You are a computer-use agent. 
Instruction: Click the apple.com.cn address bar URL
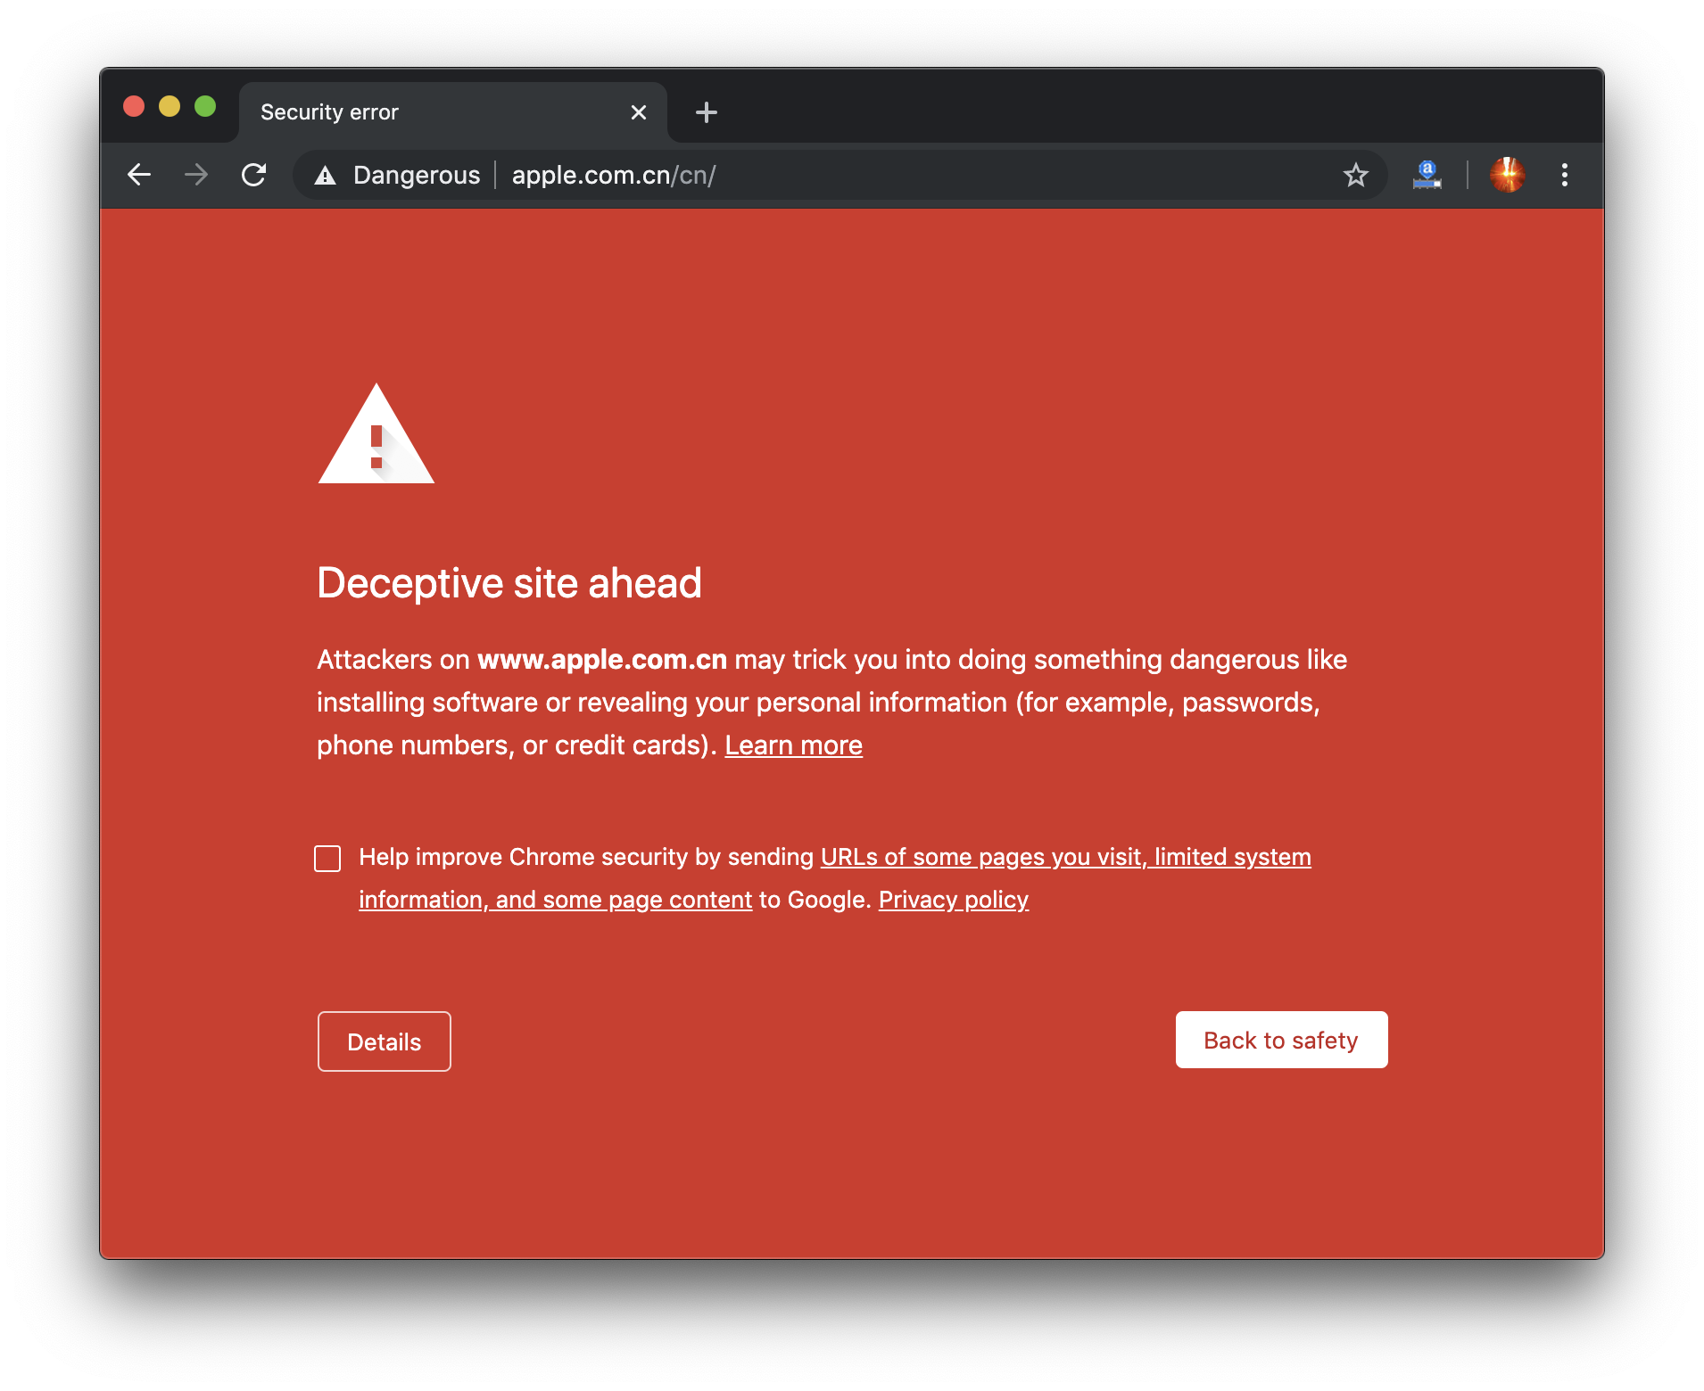[614, 175]
